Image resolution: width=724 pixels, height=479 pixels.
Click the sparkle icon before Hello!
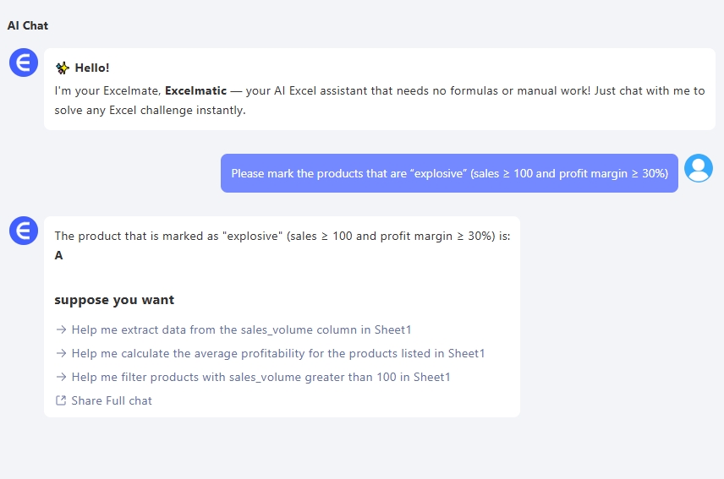point(62,68)
